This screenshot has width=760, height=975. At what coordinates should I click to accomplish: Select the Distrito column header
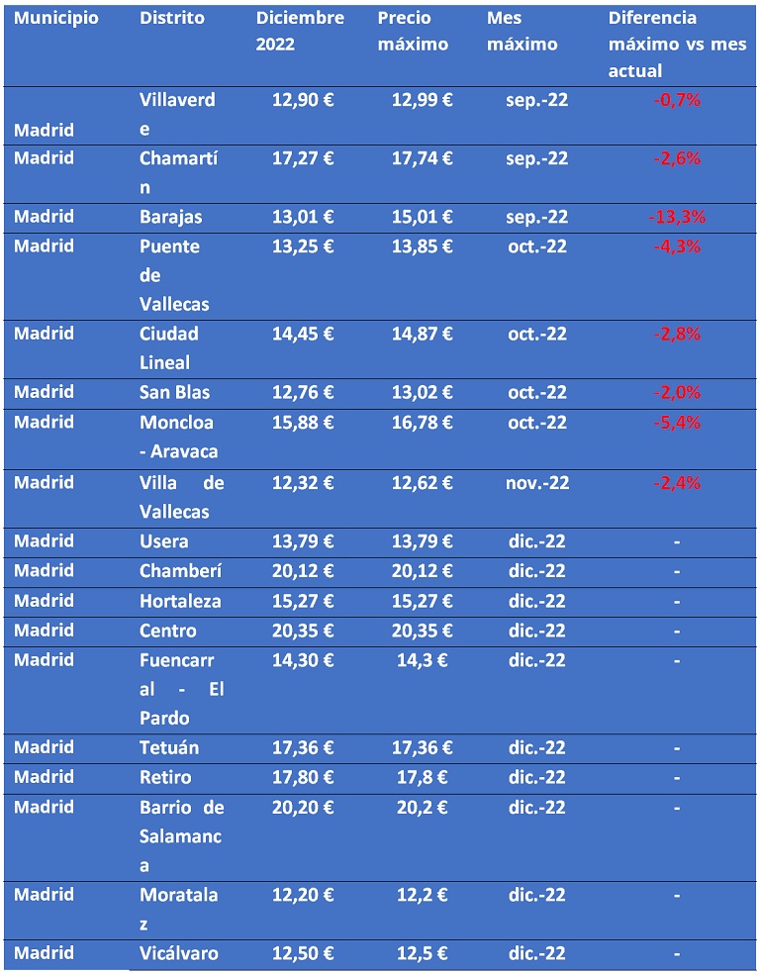pyautogui.click(x=172, y=18)
